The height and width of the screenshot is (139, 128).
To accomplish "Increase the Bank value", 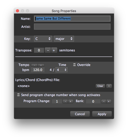I will tap(109, 101).
